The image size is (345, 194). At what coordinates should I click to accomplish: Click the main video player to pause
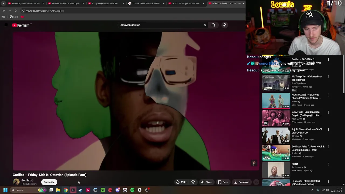(x=136, y=101)
